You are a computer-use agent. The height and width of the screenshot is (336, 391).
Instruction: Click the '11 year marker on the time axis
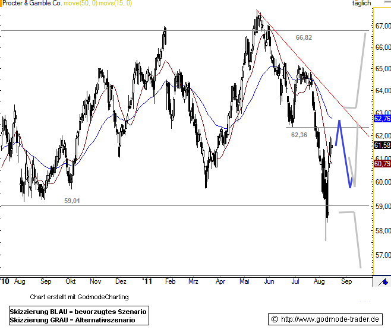tap(147, 281)
